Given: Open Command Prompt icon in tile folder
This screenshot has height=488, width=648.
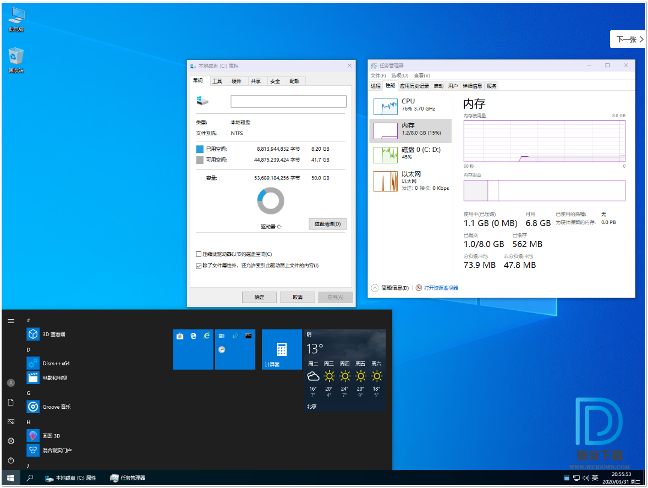Looking at the screenshot, I should coord(249,336).
